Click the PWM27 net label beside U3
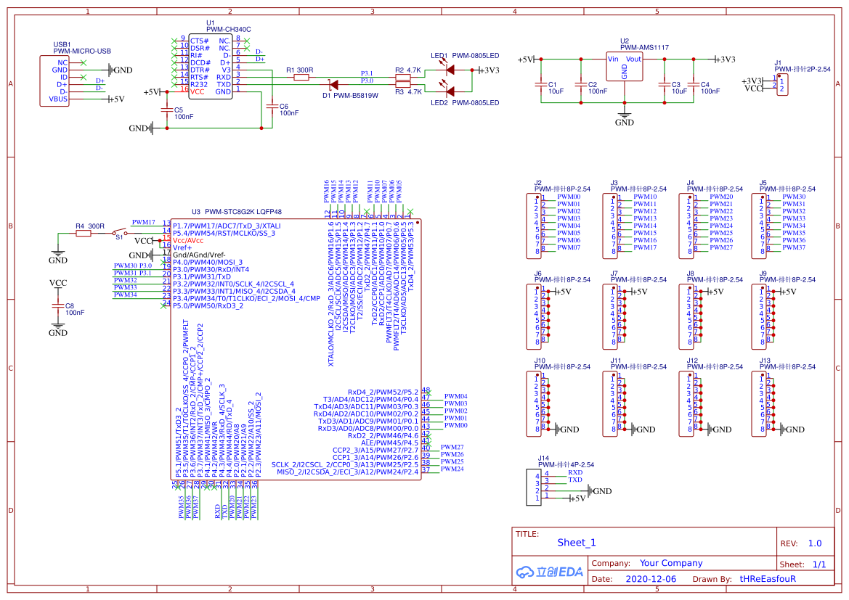Screen dimensions: 849x600 coord(452,447)
